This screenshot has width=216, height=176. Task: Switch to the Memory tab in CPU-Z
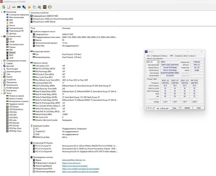pyautogui.click(x=165, y=56)
